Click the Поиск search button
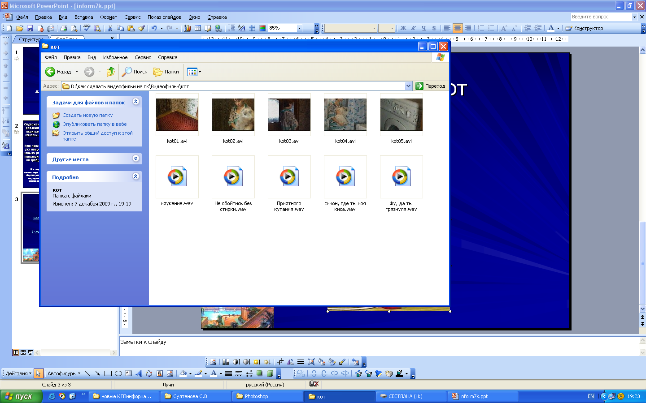Viewport: 646px width, 403px height. coord(135,72)
